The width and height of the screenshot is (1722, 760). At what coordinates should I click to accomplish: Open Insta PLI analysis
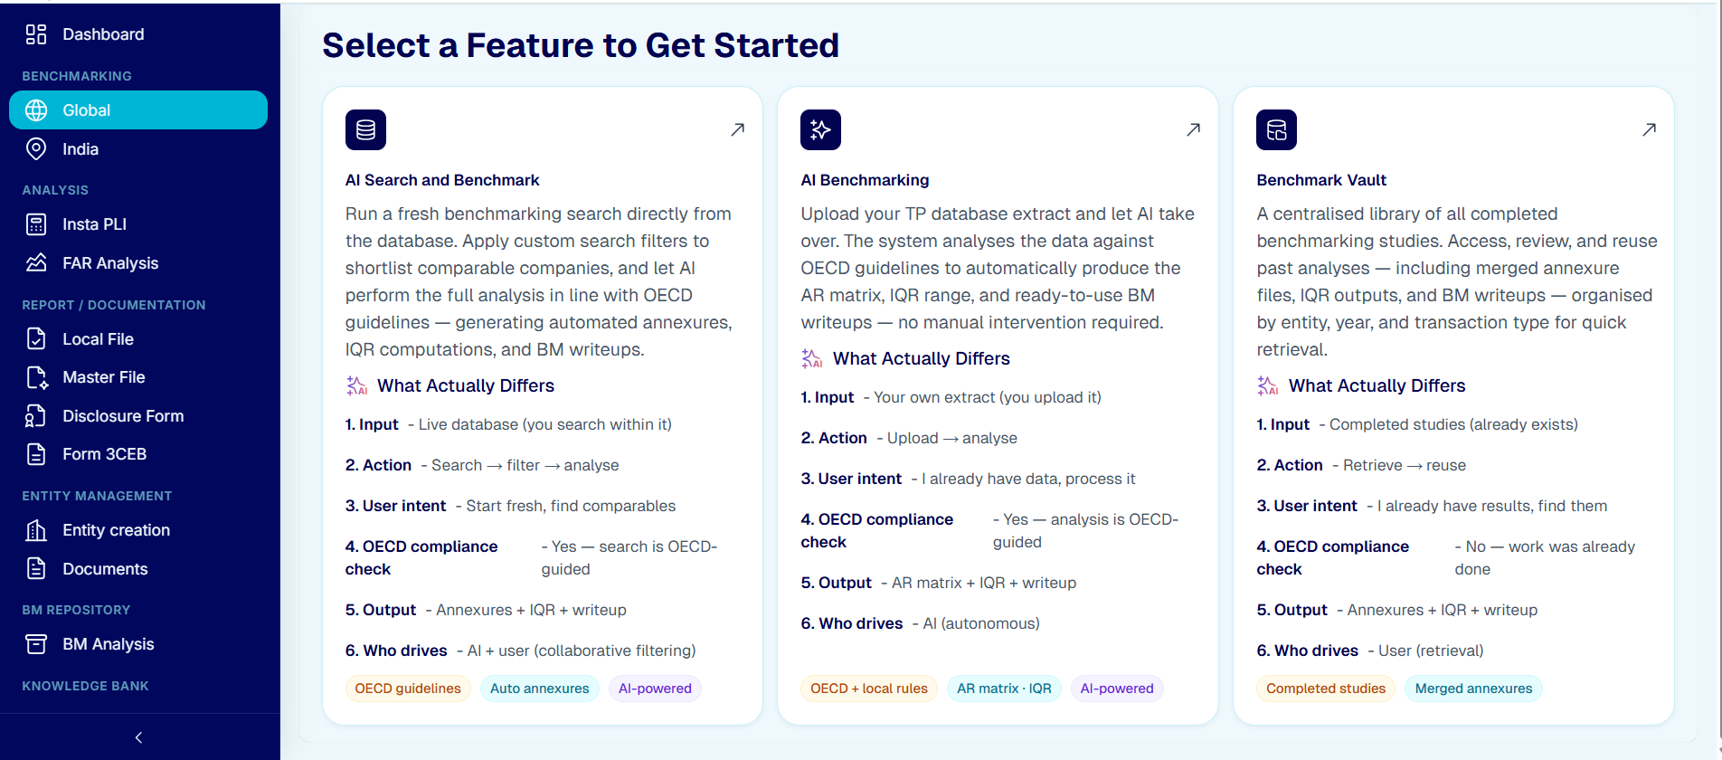click(138, 224)
